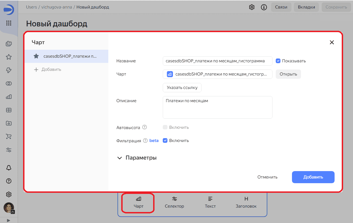Image resolution: width=353 pixels, height=223 pixels.
Task: Toggle the Автовысота Включить checkbox
Action: (165, 127)
